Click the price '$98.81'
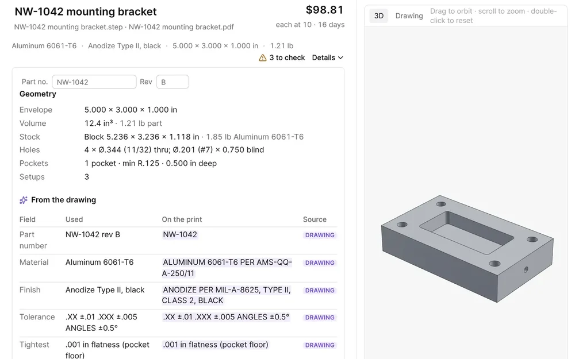This screenshot has width=575, height=359. click(324, 10)
